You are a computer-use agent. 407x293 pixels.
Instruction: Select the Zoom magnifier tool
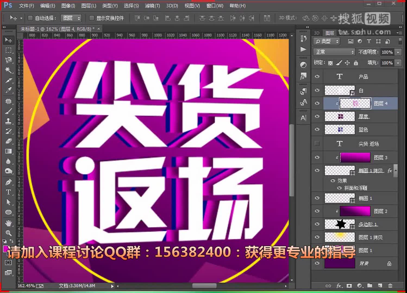[x=8, y=233]
